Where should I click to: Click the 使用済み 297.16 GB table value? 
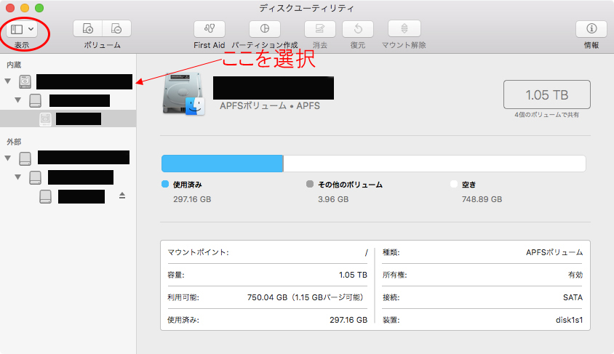[348, 320]
